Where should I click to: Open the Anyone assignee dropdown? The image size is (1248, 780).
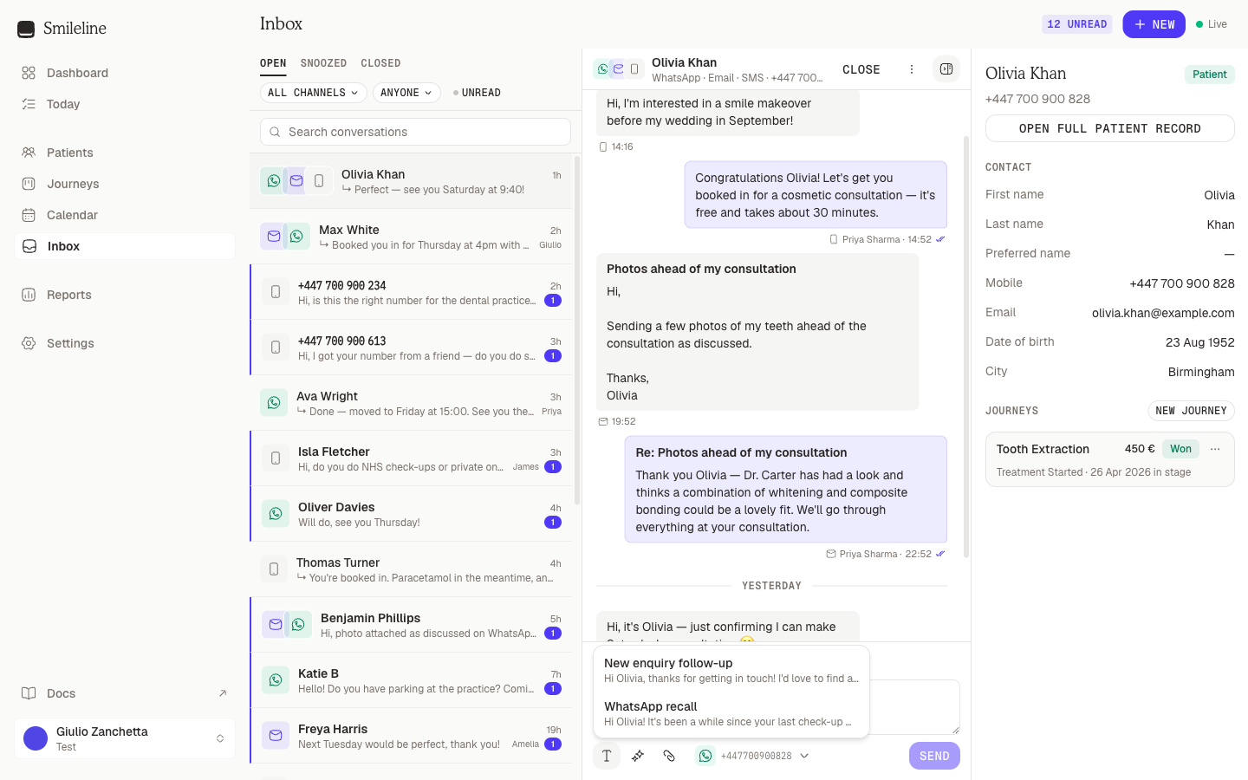coord(406,93)
